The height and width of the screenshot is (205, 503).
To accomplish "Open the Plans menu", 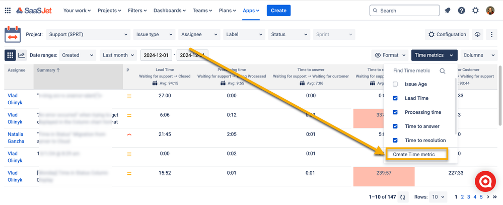I will point(228,11).
